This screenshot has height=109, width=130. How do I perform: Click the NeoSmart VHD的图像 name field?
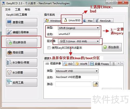(77, 77)
